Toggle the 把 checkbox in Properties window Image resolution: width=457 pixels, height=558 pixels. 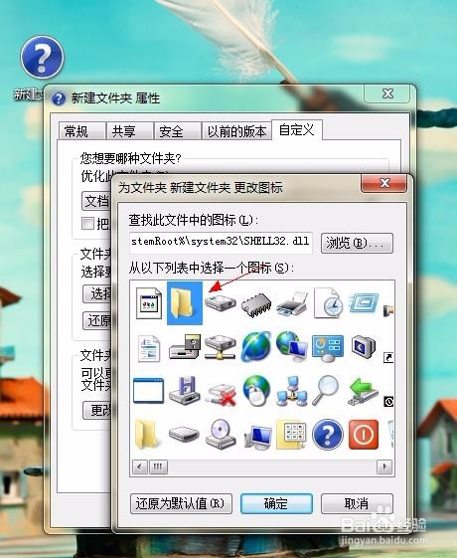[x=87, y=224]
